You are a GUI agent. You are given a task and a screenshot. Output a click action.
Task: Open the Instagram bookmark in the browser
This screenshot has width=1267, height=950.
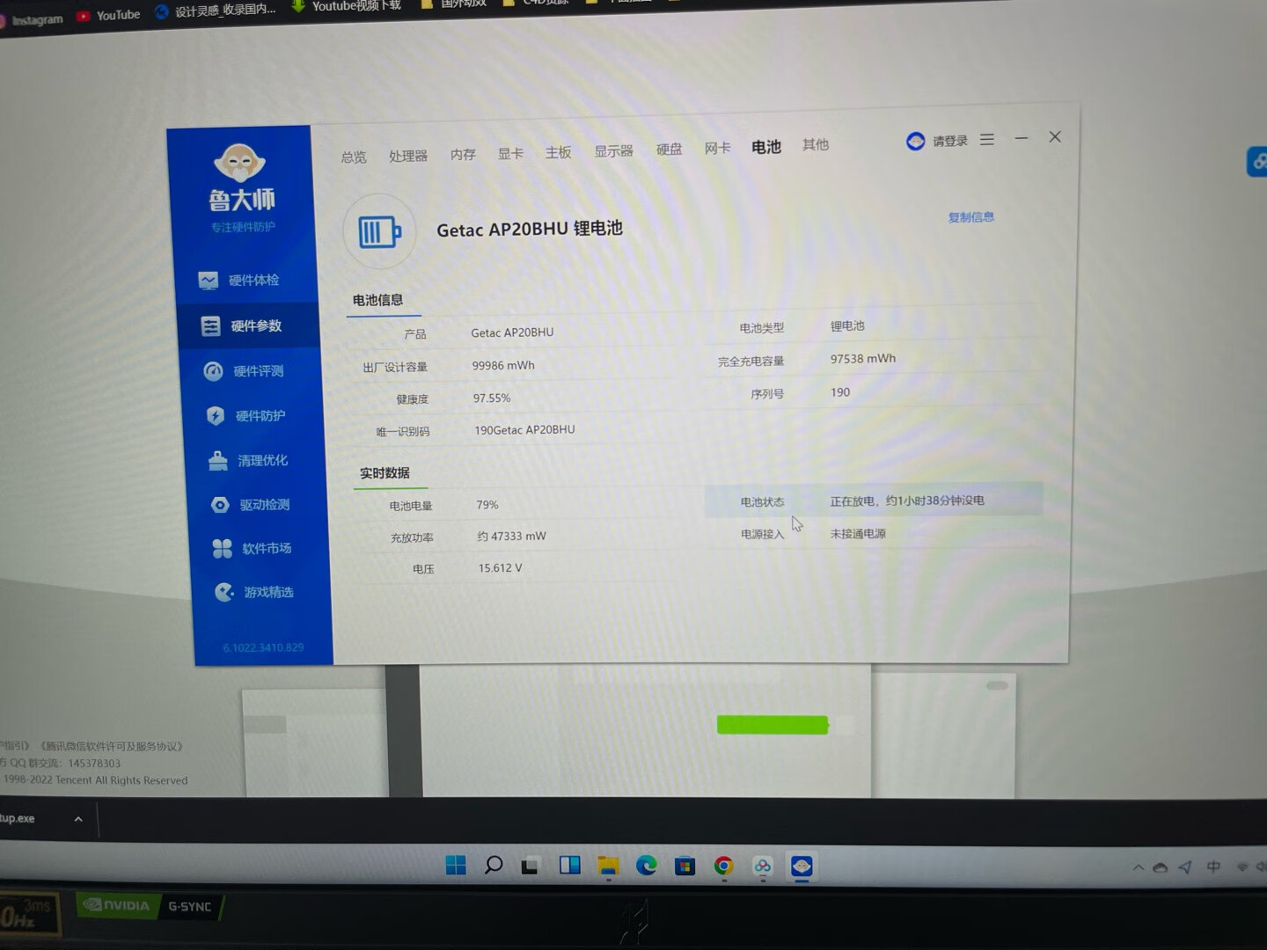pos(30,19)
